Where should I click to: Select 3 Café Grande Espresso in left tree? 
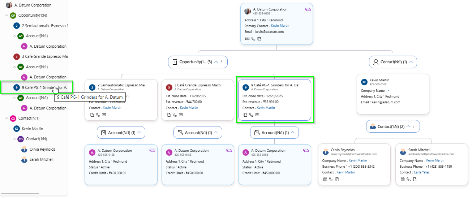tap(44, 56)
